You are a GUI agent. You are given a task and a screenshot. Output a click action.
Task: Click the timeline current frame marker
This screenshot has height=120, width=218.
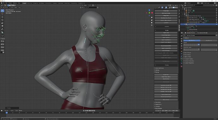(7, 113)
